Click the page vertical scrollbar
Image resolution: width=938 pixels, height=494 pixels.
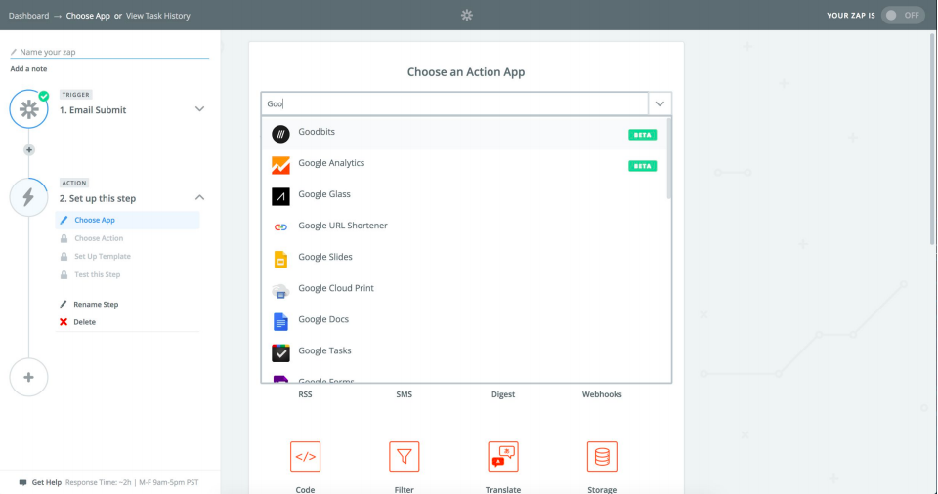pyautogui.click(x=932, y=139)
